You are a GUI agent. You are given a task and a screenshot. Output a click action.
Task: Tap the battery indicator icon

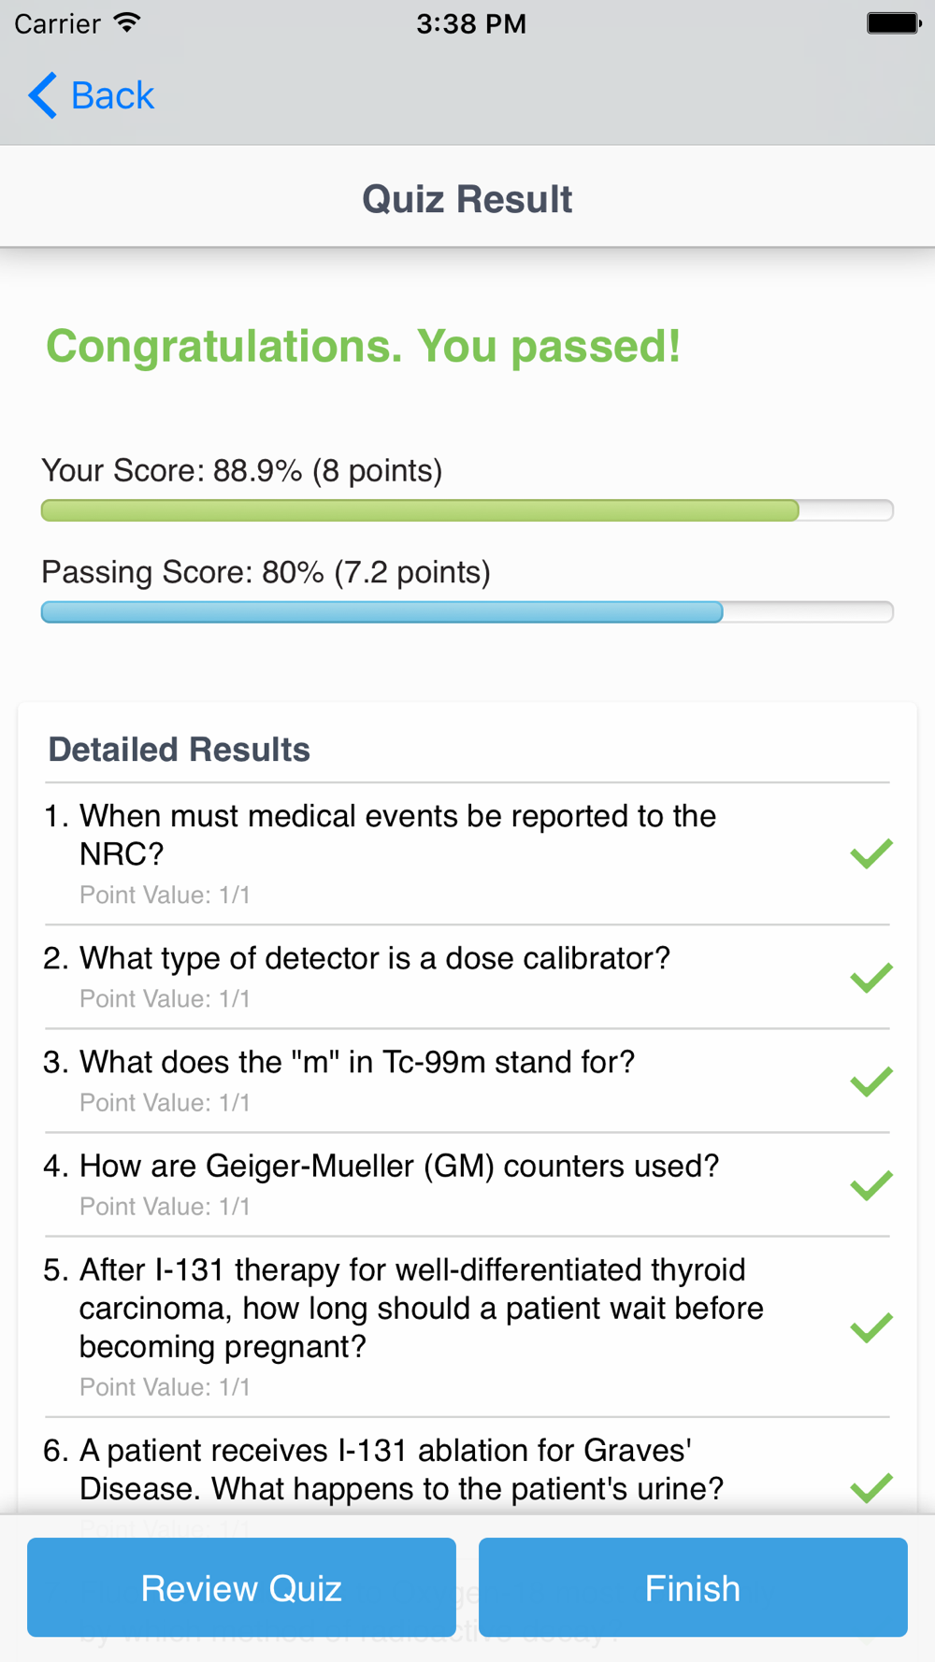point(893,23)
